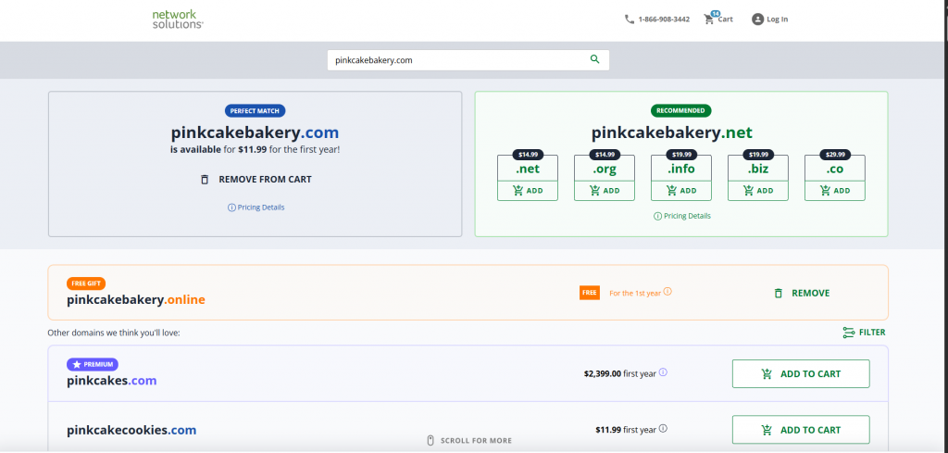Viewport: 948px width, 453px height.
Task: Click the $2,399.00 first year price
Action: pyautogui.click(x=619, y=373)
